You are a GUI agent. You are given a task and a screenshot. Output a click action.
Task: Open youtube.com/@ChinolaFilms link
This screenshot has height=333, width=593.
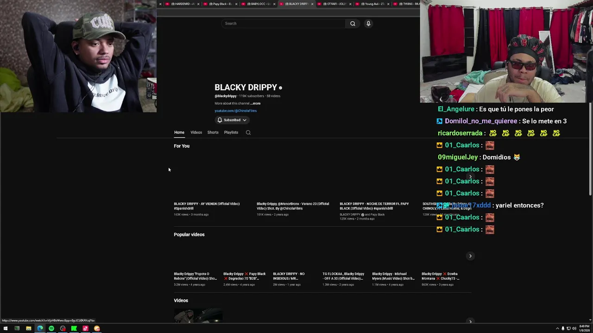point(235,111)
